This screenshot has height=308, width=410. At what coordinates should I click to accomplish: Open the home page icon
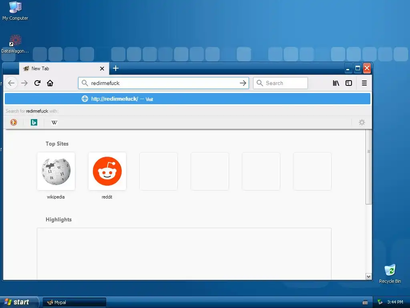[50, 83]
